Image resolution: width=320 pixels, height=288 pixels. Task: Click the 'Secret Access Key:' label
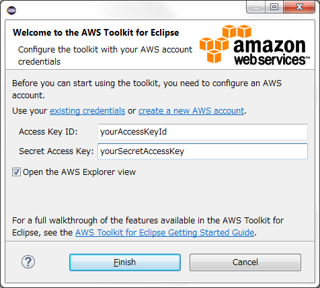click(x=56, y=151)
